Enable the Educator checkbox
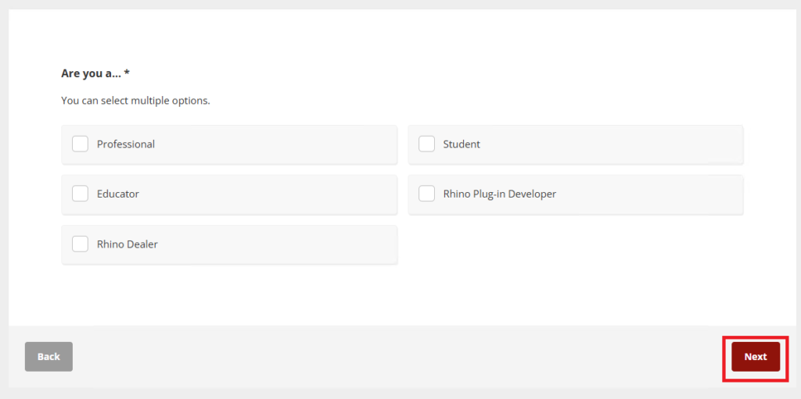The width and height of the screenshot is (801, 399). [x=80, y=194]
